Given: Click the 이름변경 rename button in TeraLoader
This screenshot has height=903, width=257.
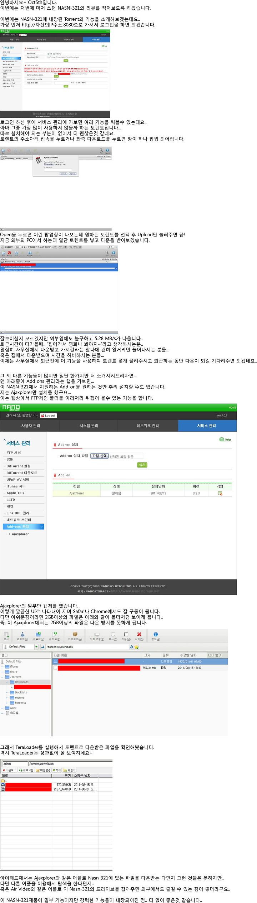Looking at the screenshot, I should (x=43, y=770).
